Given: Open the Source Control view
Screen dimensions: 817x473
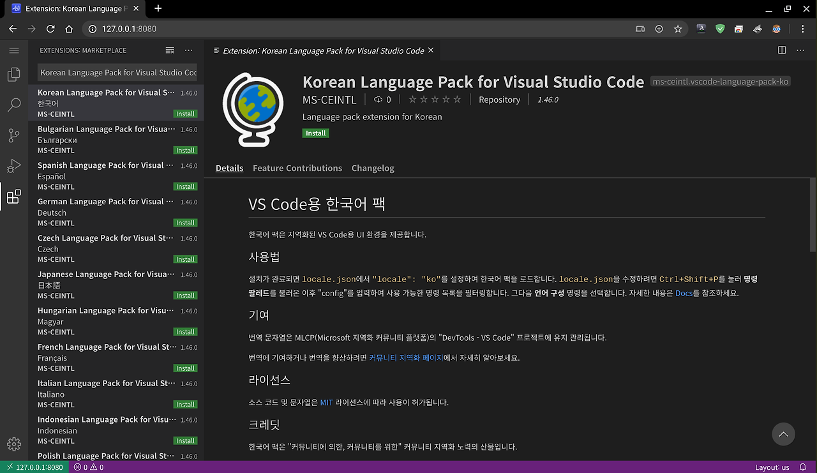Looking at the screenshot, I should coord(14,135).
